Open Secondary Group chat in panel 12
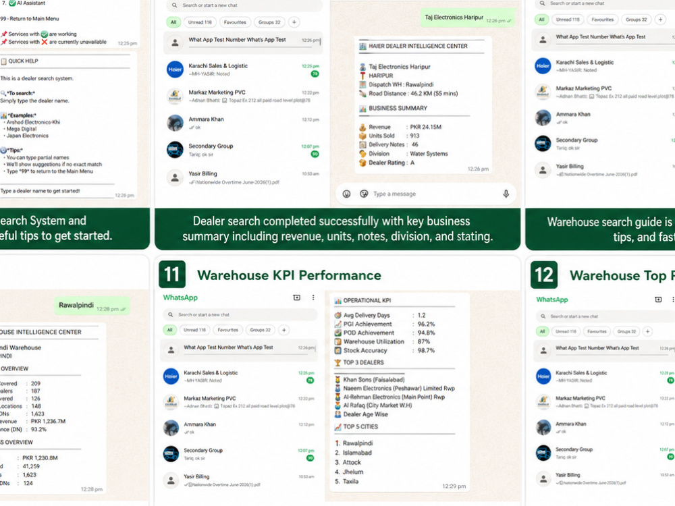The height and width of the screenshot is (506, 675). (x=604, y=453)
